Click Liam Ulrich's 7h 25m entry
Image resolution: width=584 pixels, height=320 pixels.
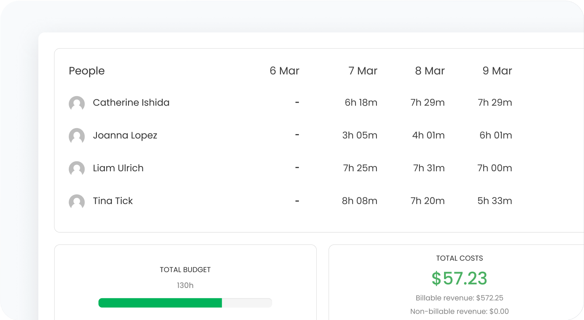tap(360, 168)
